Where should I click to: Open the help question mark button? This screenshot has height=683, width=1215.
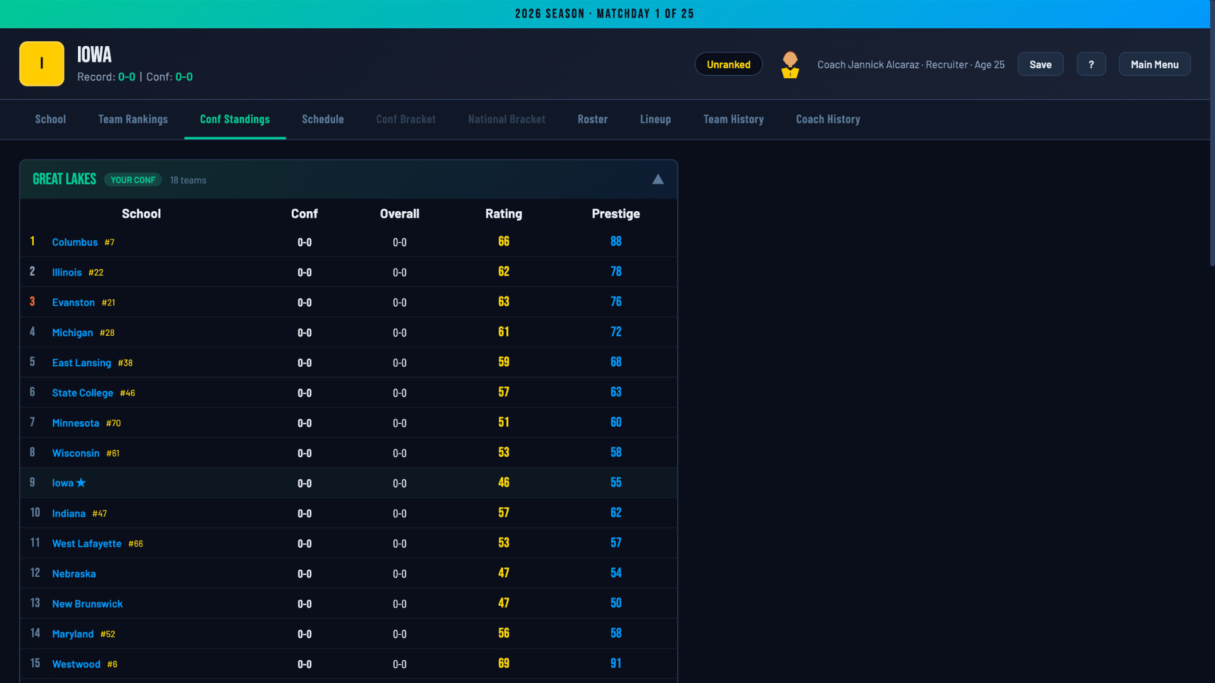(x=1091, y=65)
